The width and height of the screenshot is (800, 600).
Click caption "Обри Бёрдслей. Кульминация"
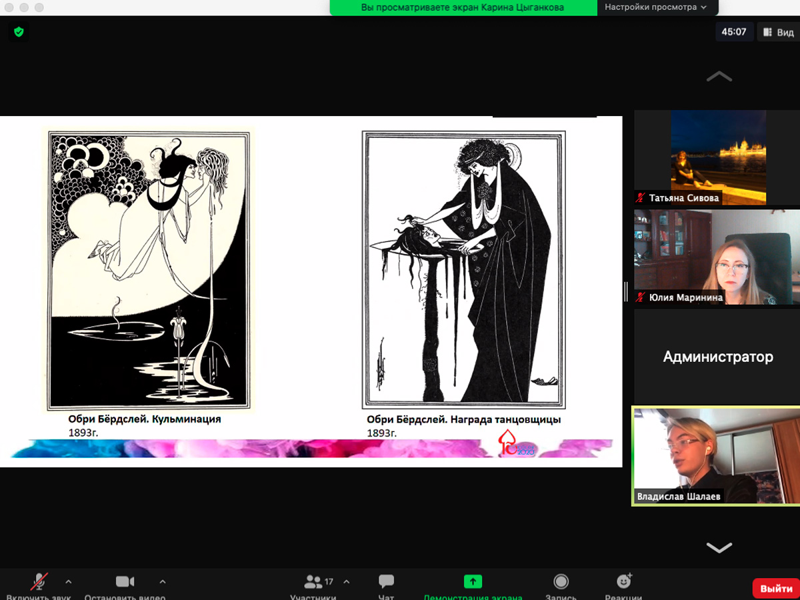(144, 419)
